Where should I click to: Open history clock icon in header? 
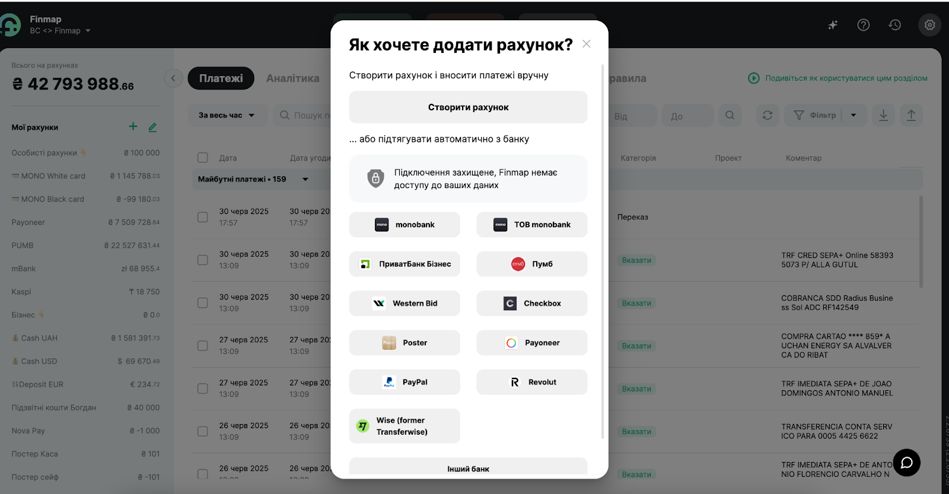click(895, 25)
